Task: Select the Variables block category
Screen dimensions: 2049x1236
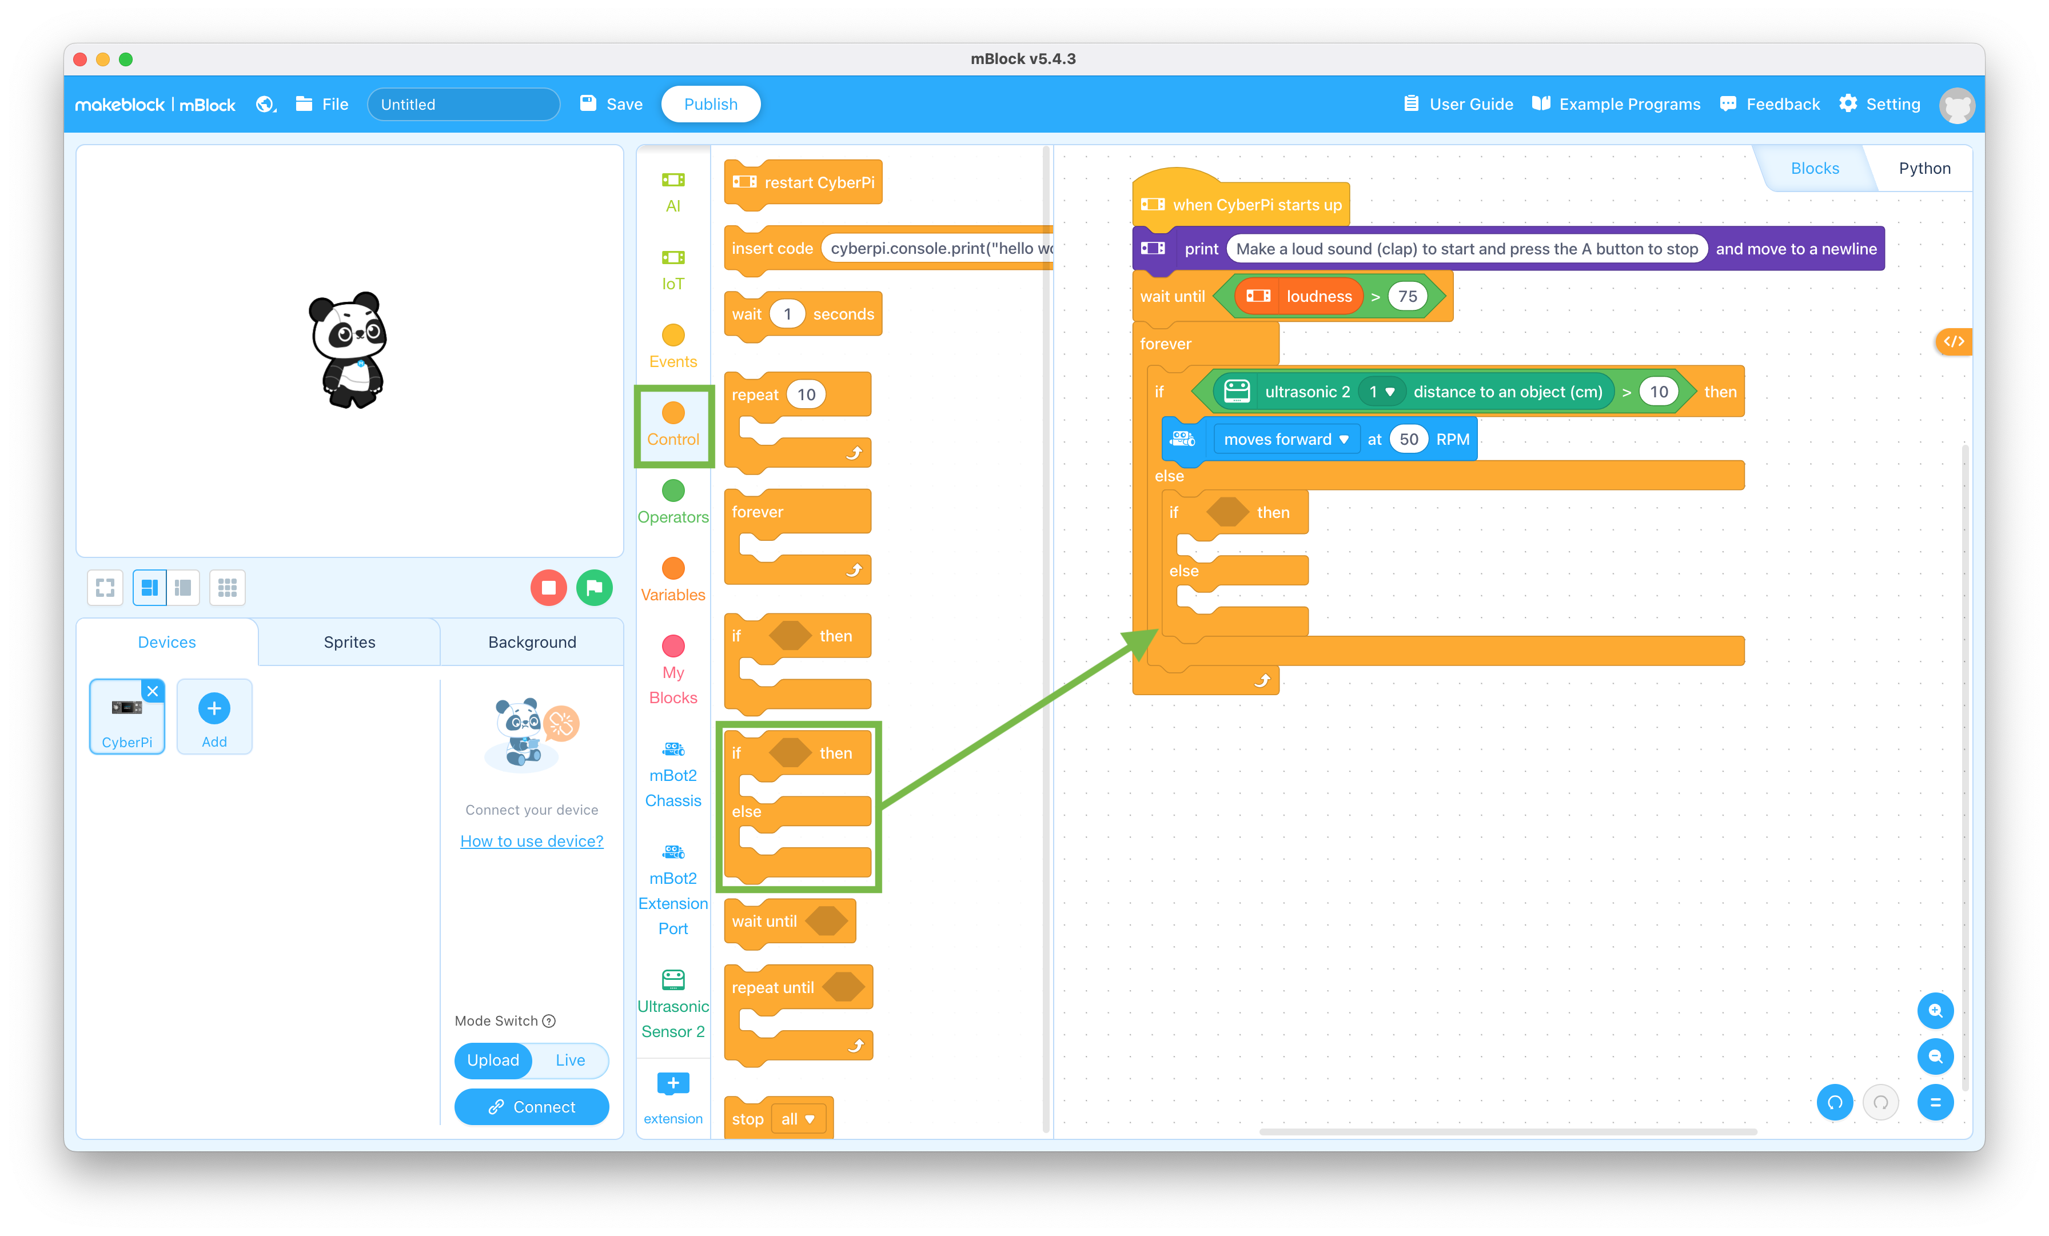Action: pyautogui.click(x=673, y=580)
